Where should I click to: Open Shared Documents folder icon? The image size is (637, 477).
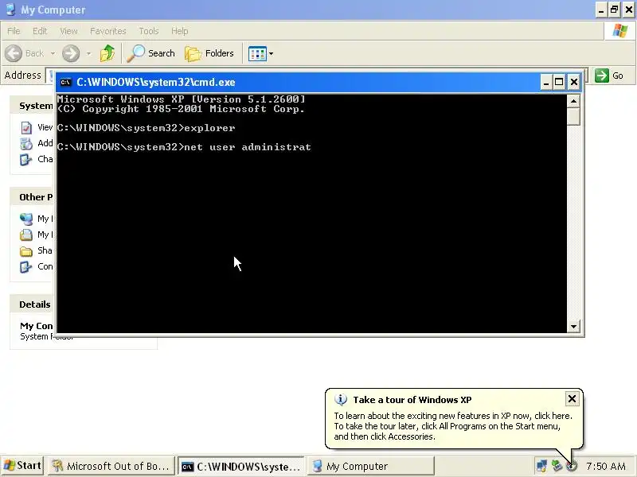pyautogui.click(x=26, y=251)
